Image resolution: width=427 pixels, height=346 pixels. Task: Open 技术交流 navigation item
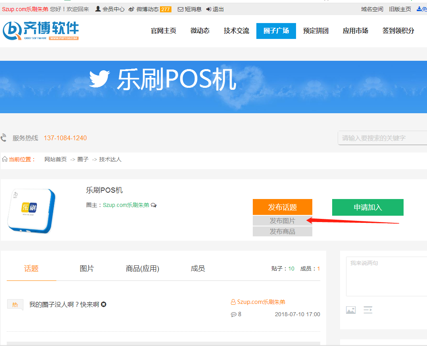point(237,31)
